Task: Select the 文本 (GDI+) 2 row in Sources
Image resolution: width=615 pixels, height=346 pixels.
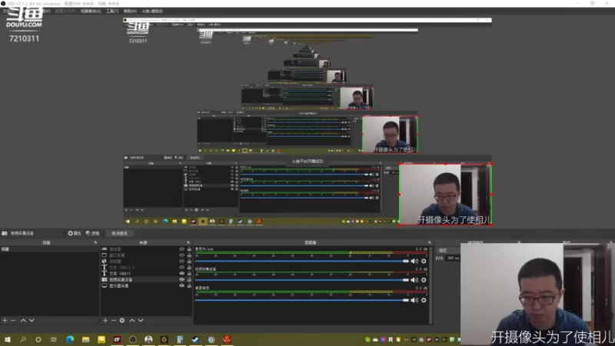Action: point(146,267)
